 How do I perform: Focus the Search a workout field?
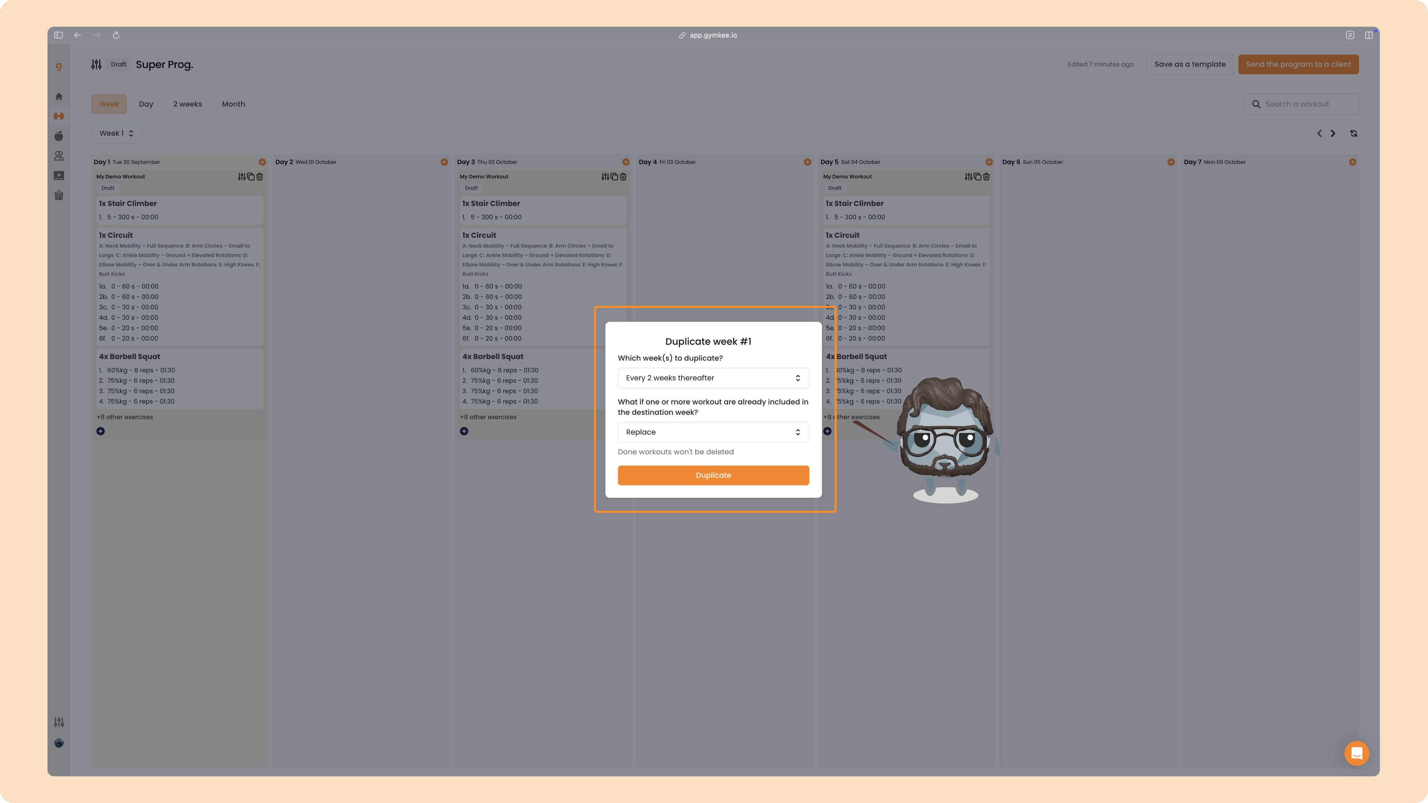1300,104
